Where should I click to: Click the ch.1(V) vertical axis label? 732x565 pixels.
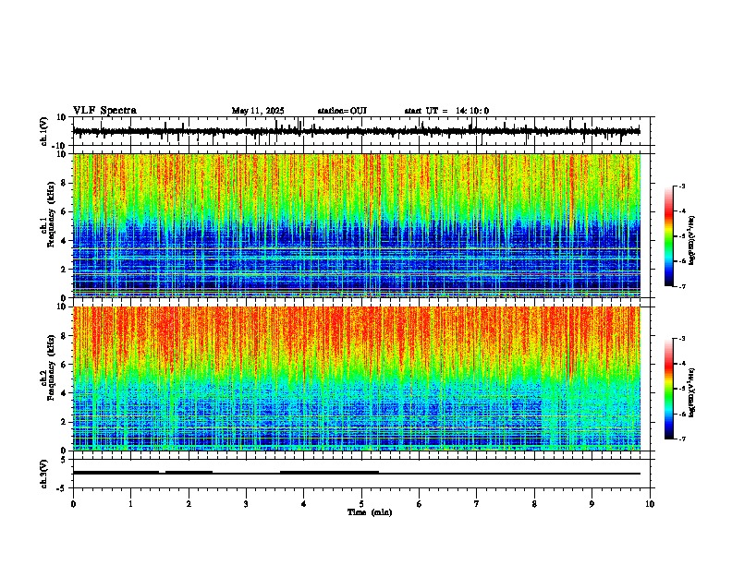coord(44,131)
